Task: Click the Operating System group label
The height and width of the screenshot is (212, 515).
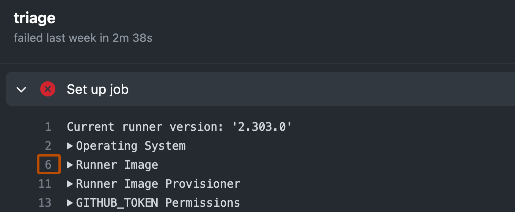Action: [x=131, y=146]
